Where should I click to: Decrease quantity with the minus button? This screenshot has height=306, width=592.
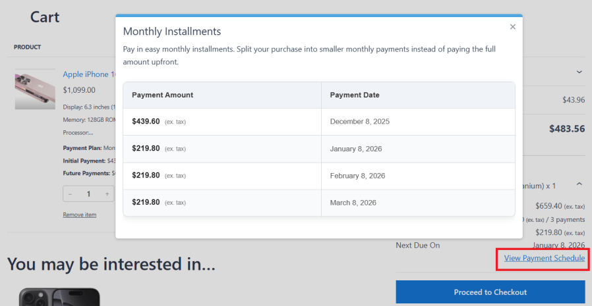click(71, 194)
